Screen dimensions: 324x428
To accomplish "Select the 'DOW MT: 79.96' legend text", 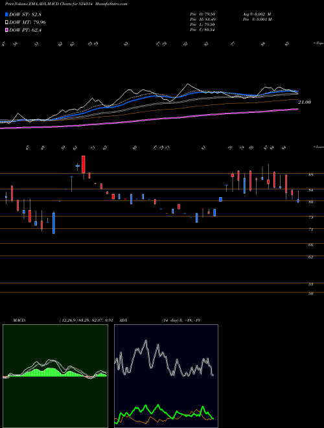I will (27, 23).
